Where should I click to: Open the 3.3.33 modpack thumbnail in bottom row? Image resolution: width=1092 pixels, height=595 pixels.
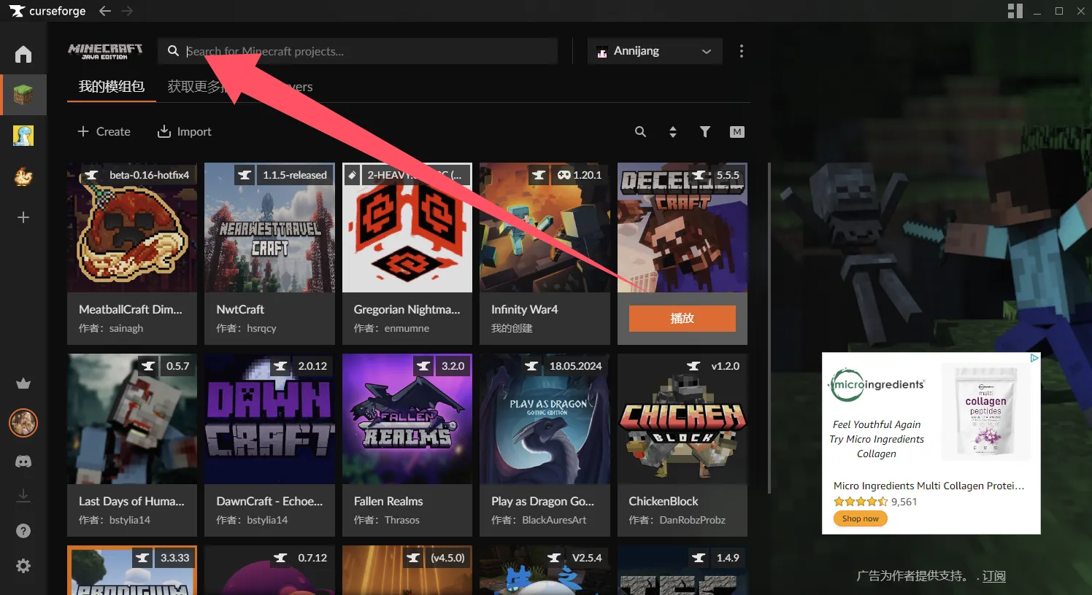tap(132, 570)
